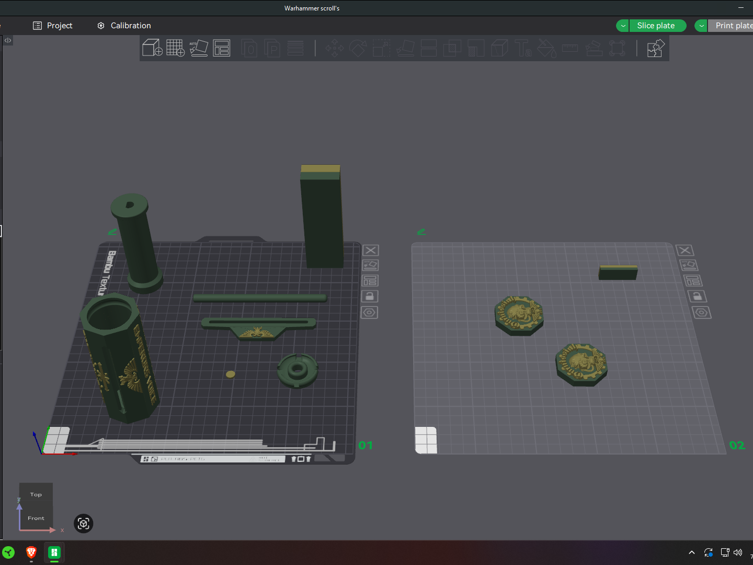Select the small gold disc on plate 01
Viewport: 753px width, 565px height.
pos(230,374)
